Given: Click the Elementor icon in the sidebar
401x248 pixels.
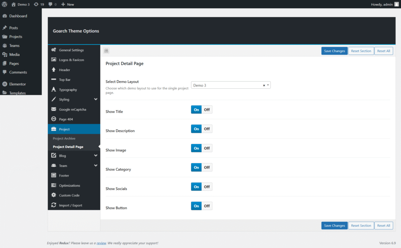Looking at the screenshot, I should tap(5, 84).
